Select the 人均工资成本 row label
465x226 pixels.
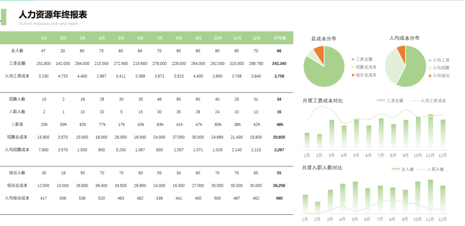click(17, 76)
